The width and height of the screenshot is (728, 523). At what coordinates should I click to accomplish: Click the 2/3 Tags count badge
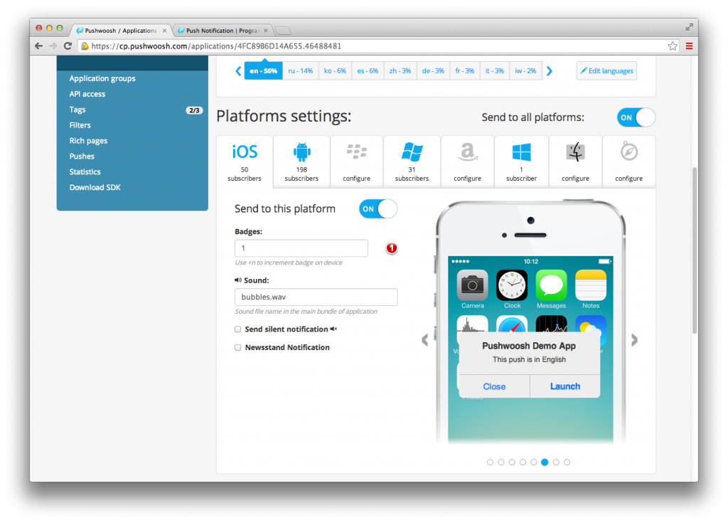[194, 110]
